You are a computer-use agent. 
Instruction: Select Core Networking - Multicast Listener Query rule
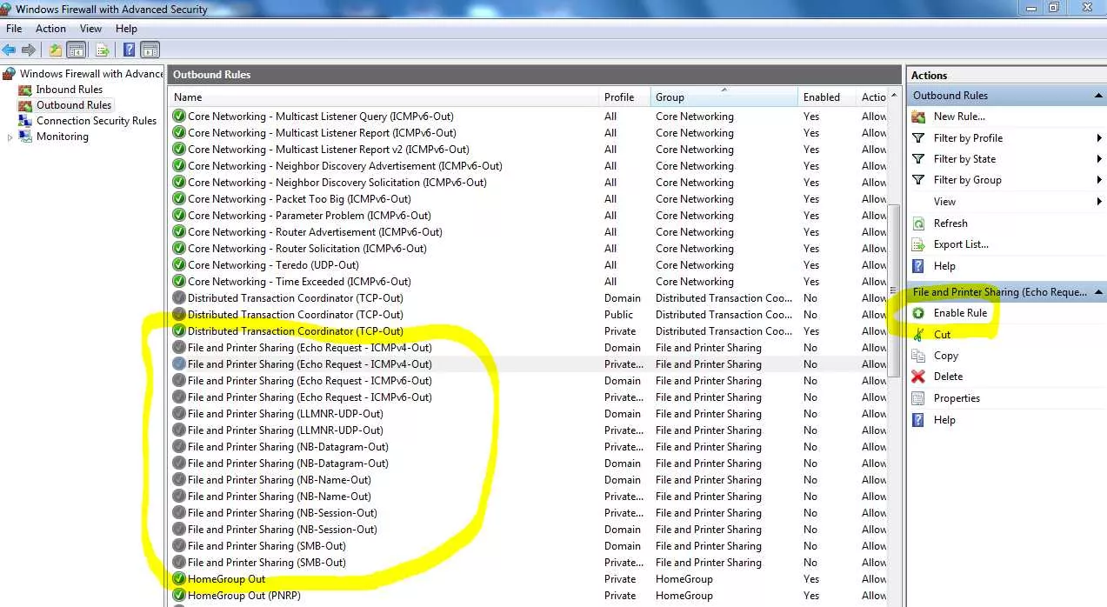(x=321, y=117)
